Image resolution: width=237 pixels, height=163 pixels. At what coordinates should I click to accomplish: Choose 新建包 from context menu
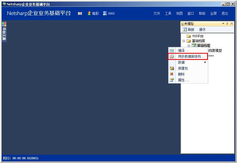coord(188,68)
